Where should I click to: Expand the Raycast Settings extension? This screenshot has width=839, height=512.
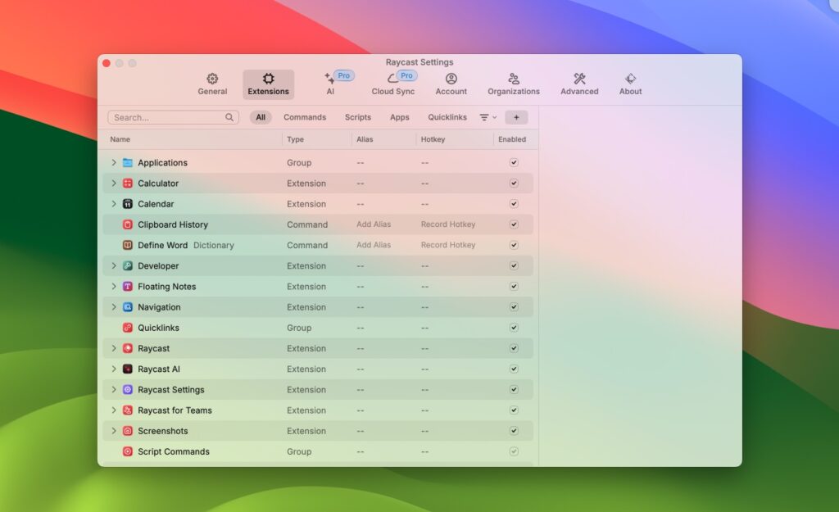pos(114,389)
